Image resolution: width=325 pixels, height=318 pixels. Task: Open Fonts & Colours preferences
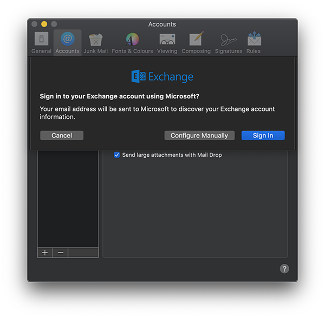click(x=132, y=43)
